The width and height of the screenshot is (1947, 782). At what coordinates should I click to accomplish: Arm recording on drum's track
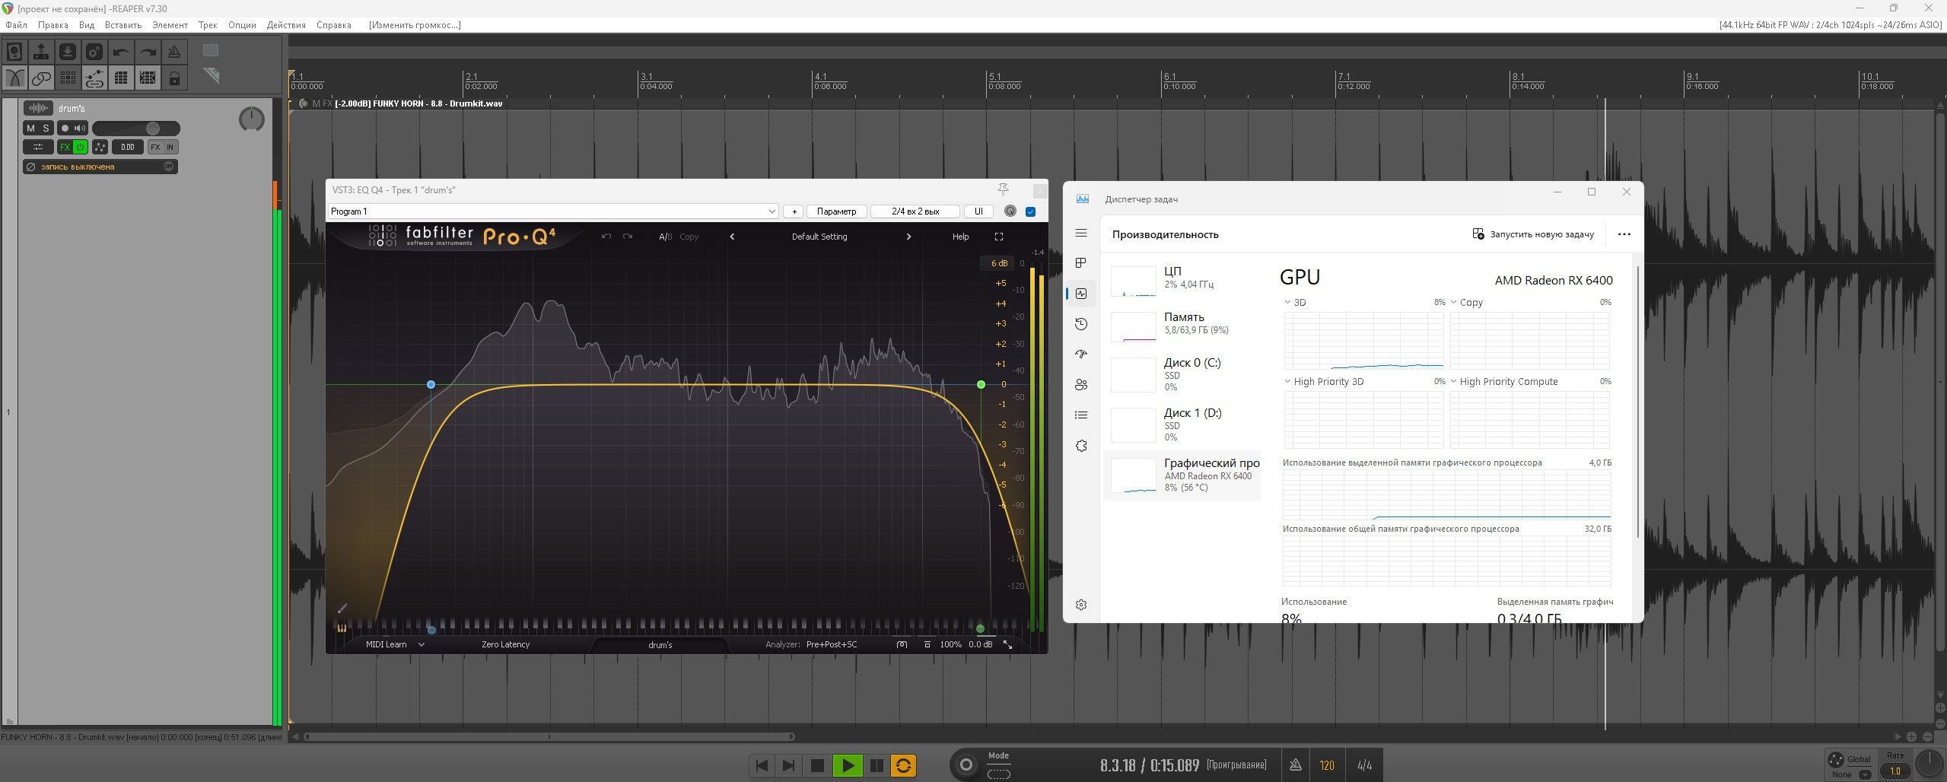tap(65, 128)
